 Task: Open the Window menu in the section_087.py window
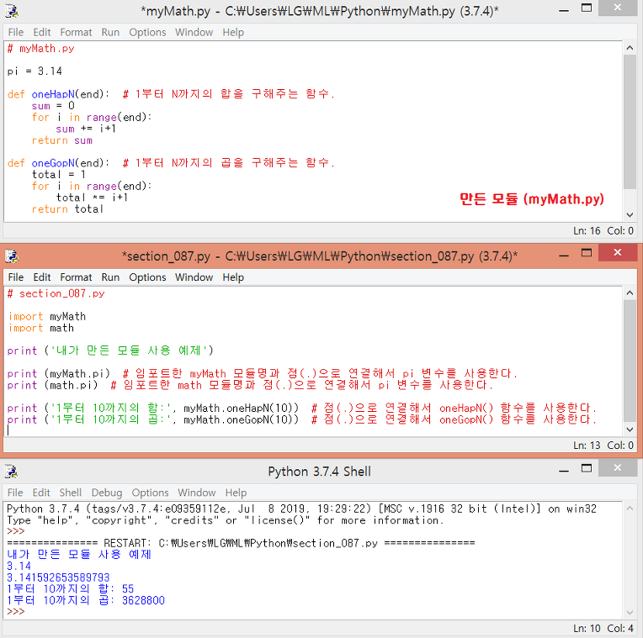(194, 277)
